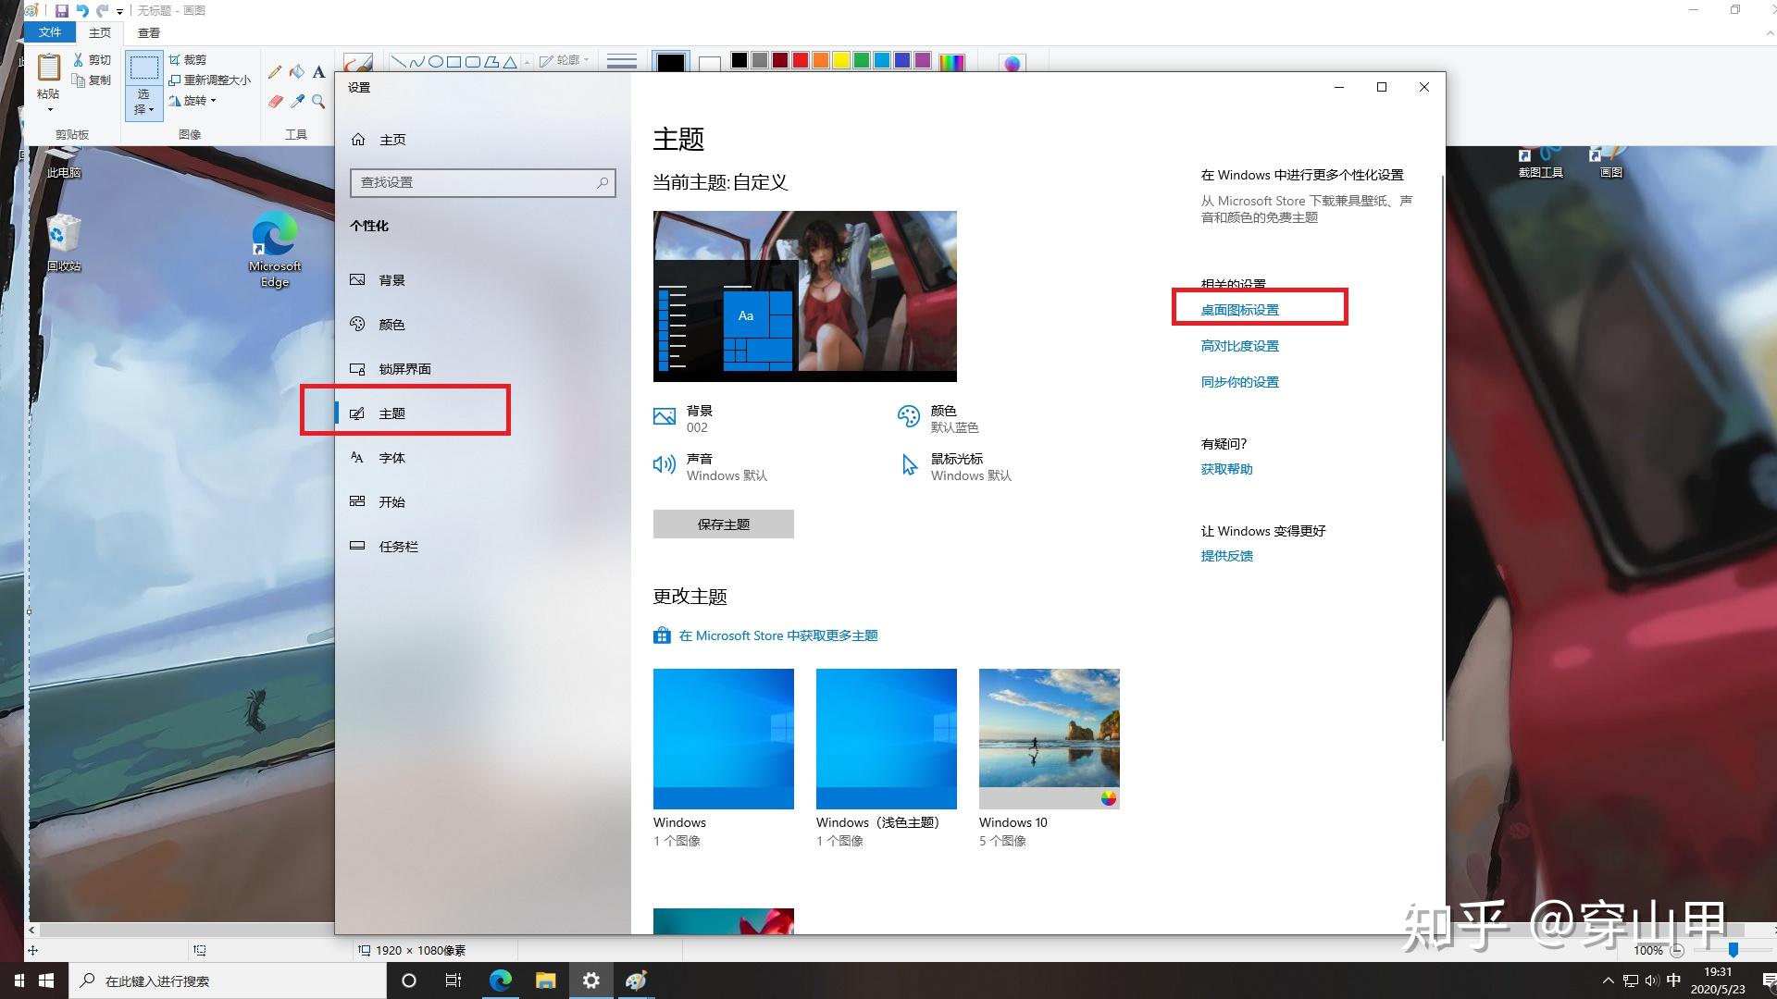1777x999 pixels.
Task: Open the 文件 menu in Paint
Action: 50,32
